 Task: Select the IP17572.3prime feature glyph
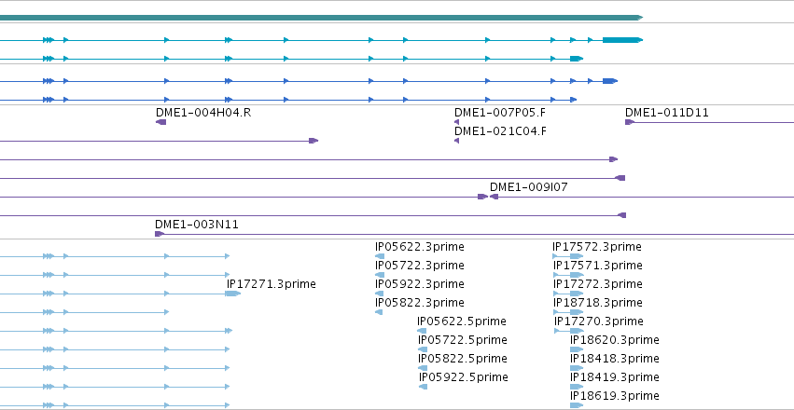568,256
